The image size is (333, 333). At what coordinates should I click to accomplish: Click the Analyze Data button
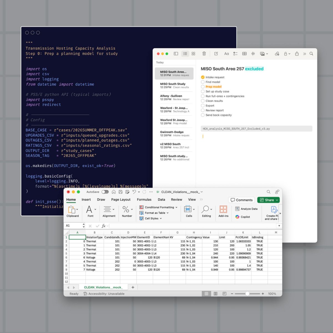(x=246, y=209)
